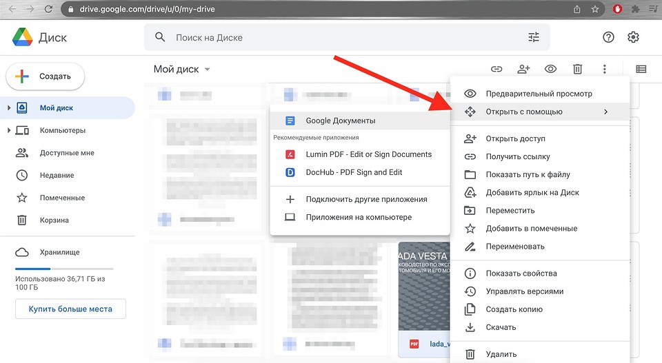
Task: Open the Мой диск header dropdown arrow
Action: click(x=208, y=70)
